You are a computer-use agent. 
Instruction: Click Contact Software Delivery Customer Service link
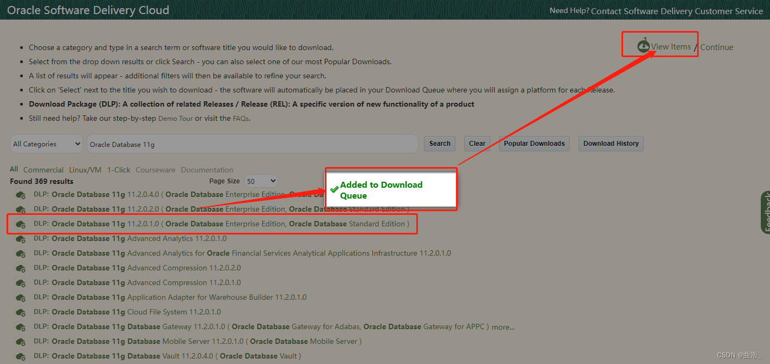point(677,11)
